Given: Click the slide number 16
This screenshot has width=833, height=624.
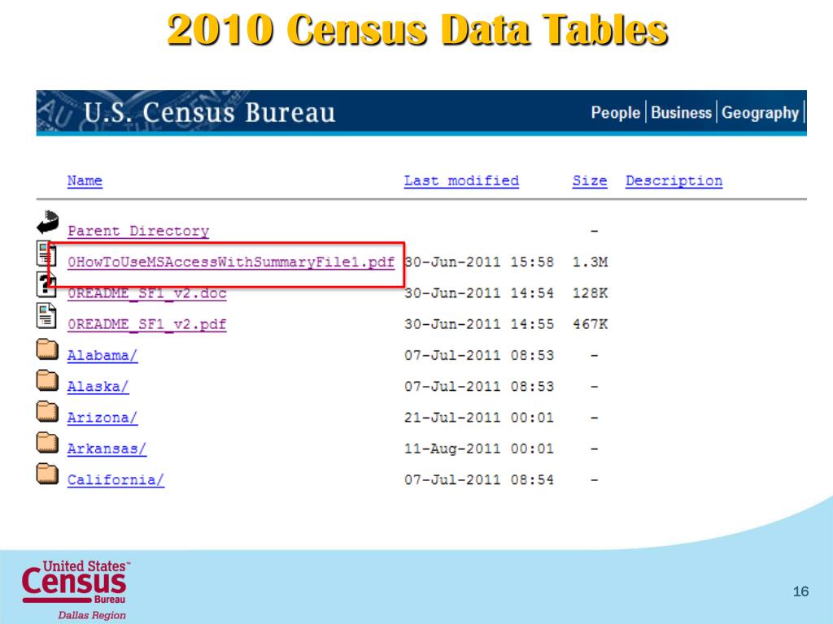Looking at the screenshot, I should (x=800, y=591).
